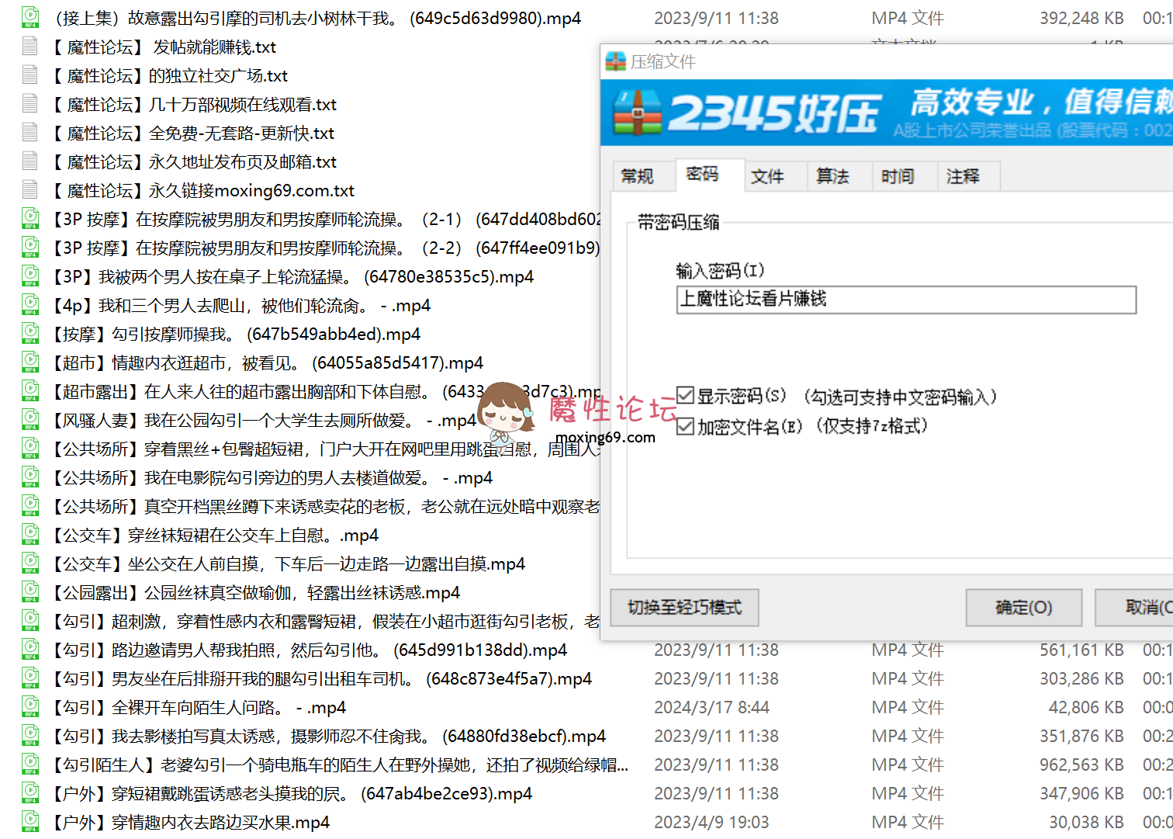Enable the 显示密码(S) checkbox
The image size is (1173, 839).
point(685,394)
